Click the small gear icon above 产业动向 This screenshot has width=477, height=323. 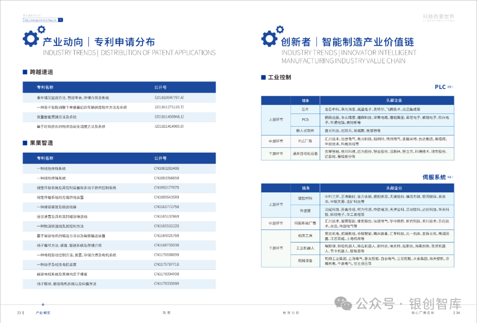pyautogui.click(x=42, y=30)
